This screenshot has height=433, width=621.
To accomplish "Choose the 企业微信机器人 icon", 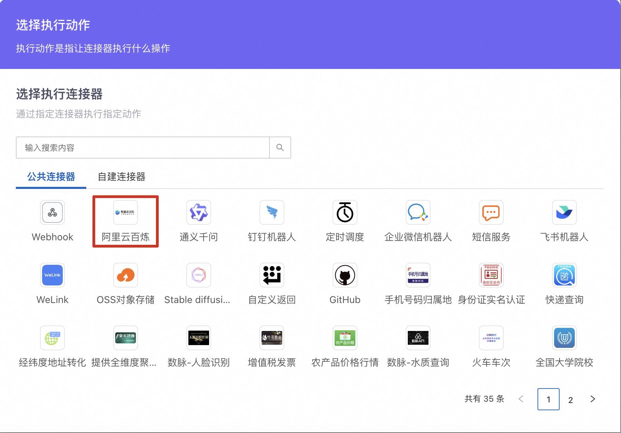I will pos(418,212).
